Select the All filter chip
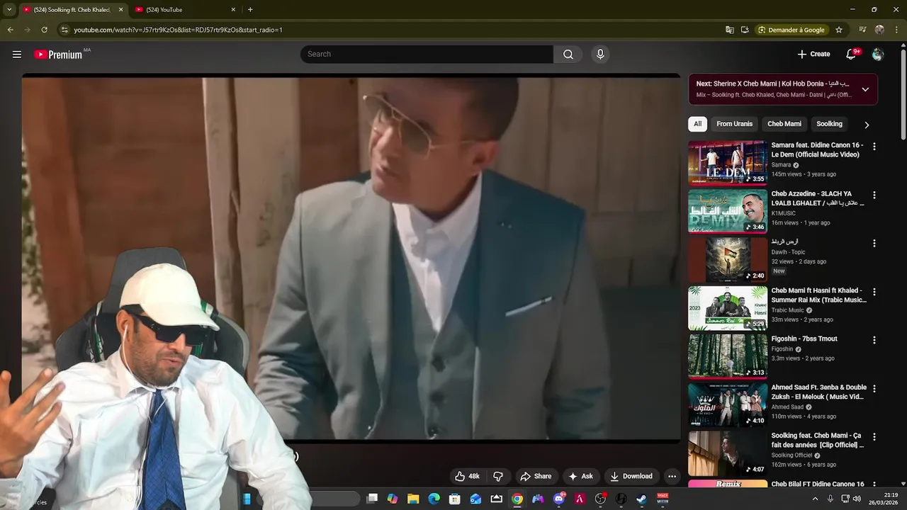This screenshot has width=907, height=510. (x=697, y=124)
